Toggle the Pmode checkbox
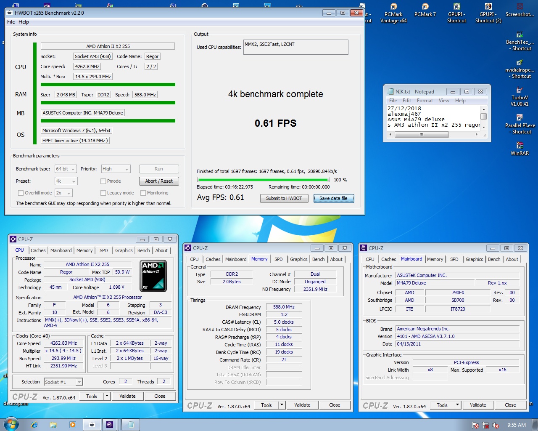This screenshot has height=431, width=538. (x=103, y=181)
